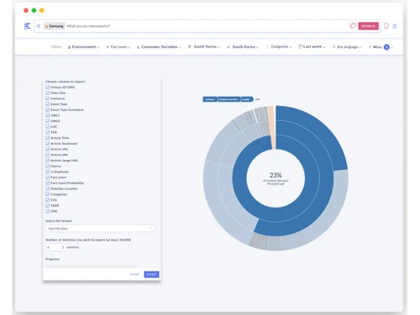Viewport: 420px width, 315px height.
Task: Open saved items with bookmark icon
Action: coord(386,26)
